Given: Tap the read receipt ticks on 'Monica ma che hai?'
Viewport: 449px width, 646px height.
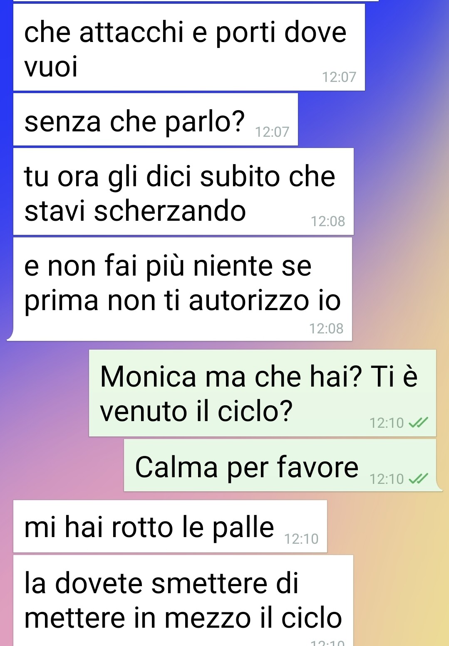Looking at the screenshot, I should coord(418,423).
